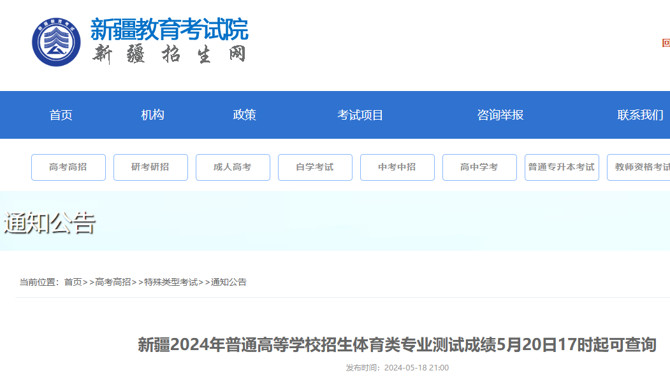This screenshot has height=380, width=670.
Task: Open 特殊类型考试 breadcrumb link
Action: (x=171, y=282)
